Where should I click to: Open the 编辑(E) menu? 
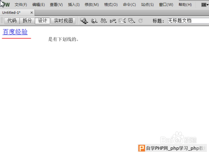(x=38, y=5)
